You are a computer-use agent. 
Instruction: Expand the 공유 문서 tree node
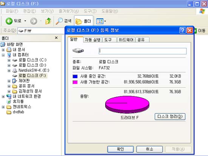9,86
